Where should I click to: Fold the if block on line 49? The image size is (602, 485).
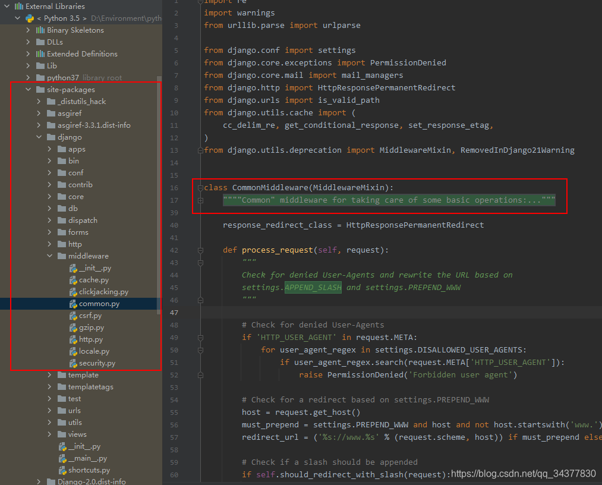coord(200,338)
